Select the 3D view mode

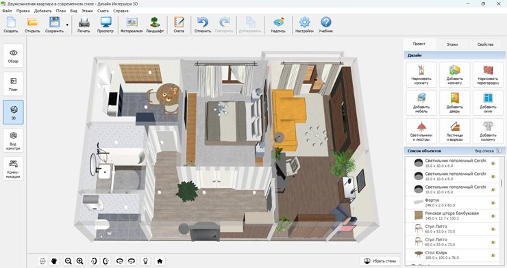click(x=13, y=112)
